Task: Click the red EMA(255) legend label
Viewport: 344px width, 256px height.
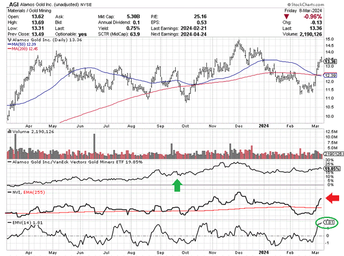Action: click(33, 192)
